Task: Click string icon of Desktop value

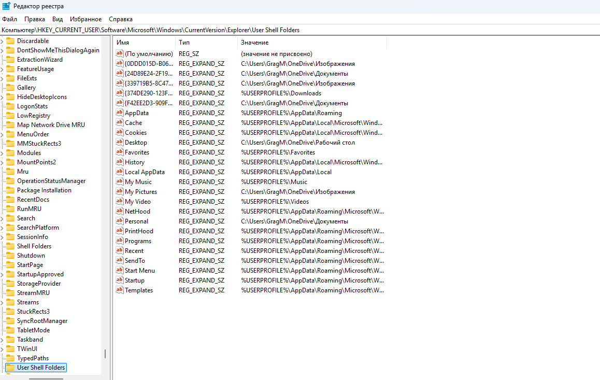Action: coord(119,143)
